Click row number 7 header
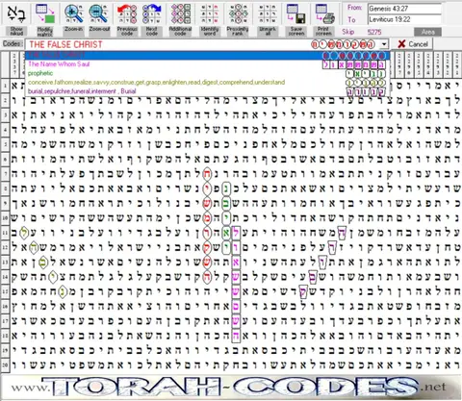Image resolution: width=462 pixels, height=401 pixels. [x=5, y=174]
